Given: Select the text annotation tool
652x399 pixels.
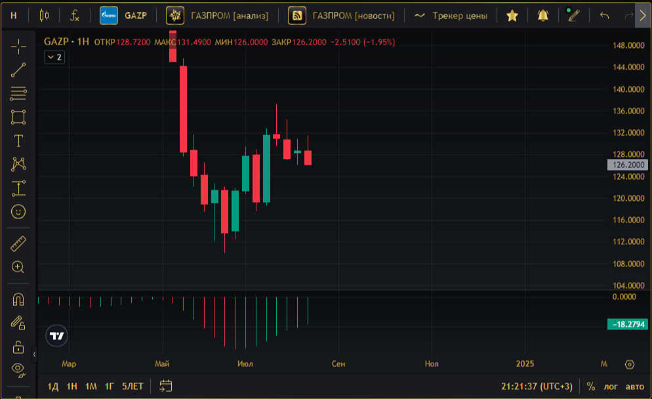Looking at the screenshot, I should (18, 140).
